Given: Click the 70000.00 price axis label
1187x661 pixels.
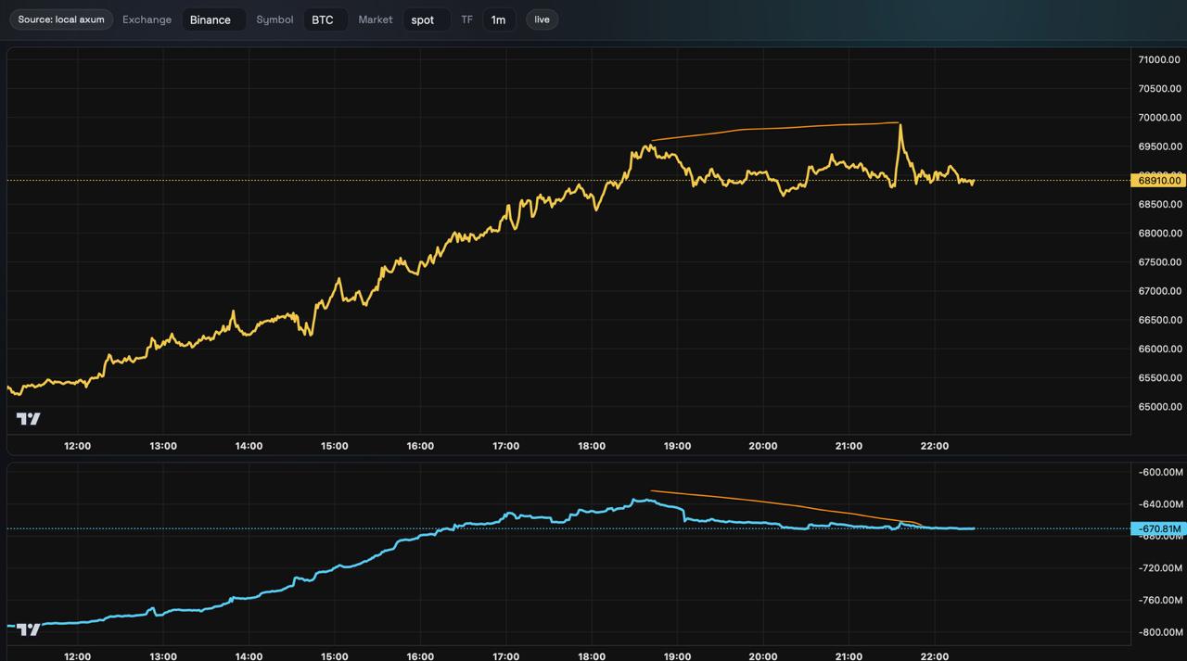Looking at the screenshot, I should (1159, 118).
